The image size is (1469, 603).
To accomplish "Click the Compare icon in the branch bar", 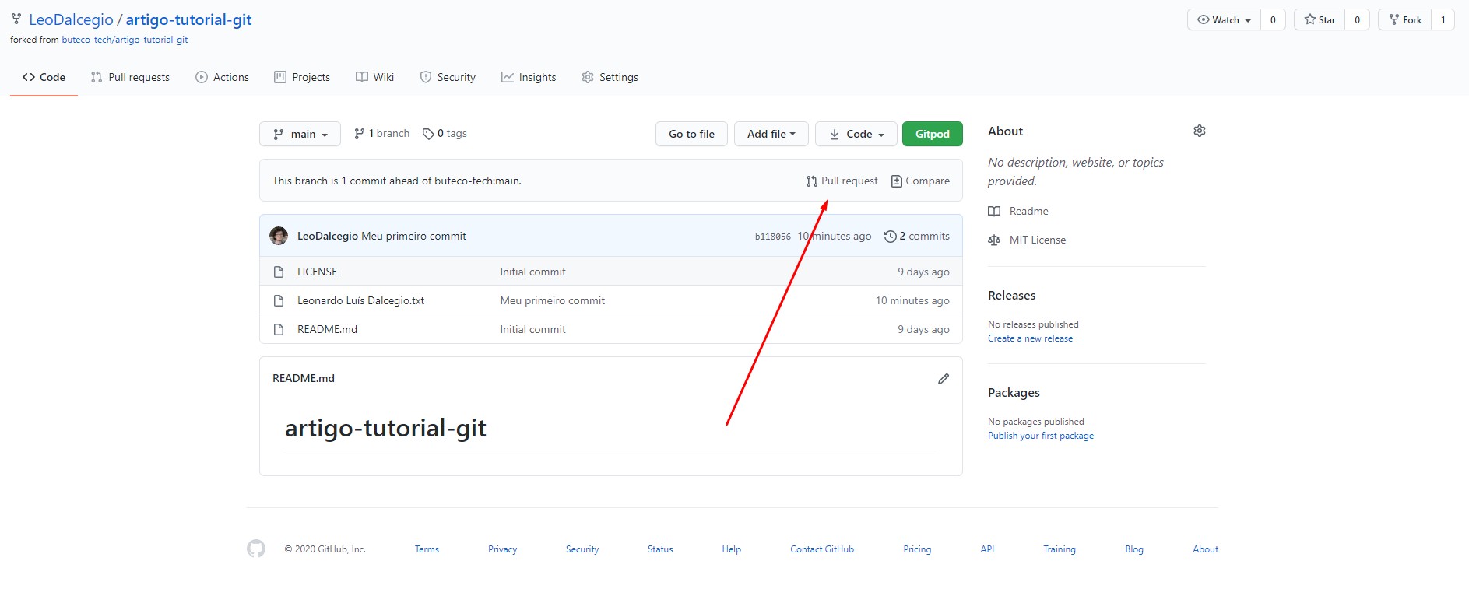I will pyautogui.click(x=896, y=181).
